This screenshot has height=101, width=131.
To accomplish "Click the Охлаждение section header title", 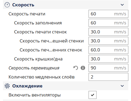I will click(x=27, y=86).
